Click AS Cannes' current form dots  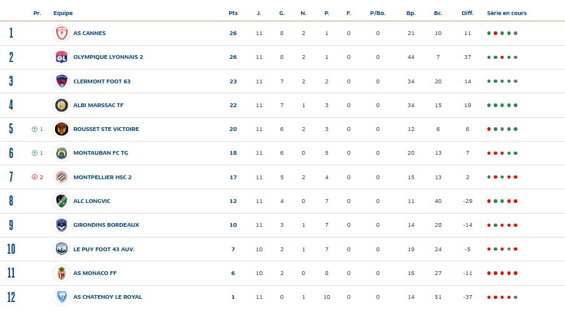click(x=502, y=33)
